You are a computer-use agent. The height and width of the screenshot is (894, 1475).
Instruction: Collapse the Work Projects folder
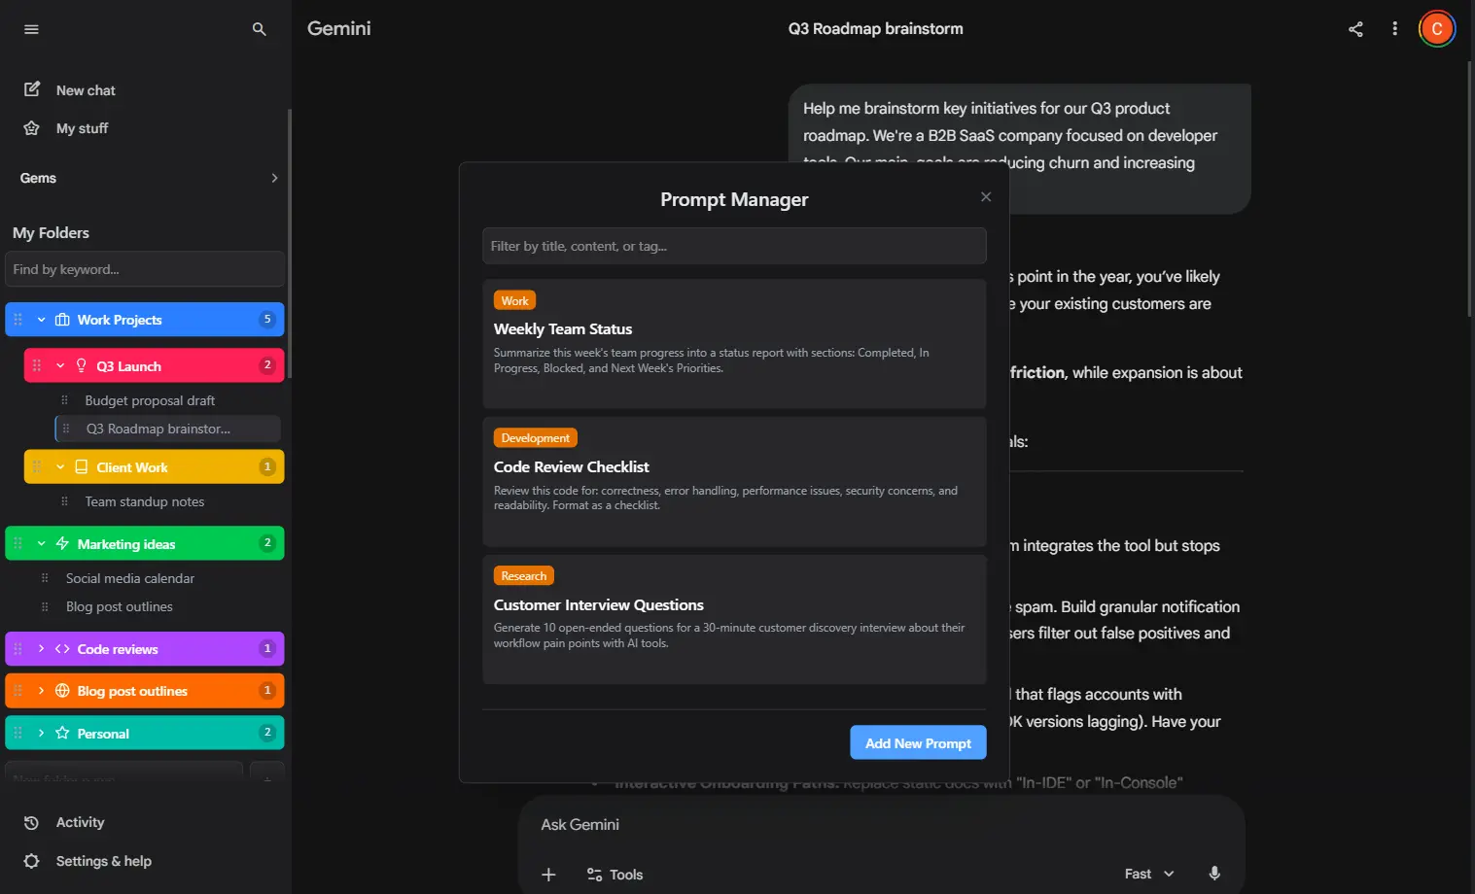pos(41,319)
